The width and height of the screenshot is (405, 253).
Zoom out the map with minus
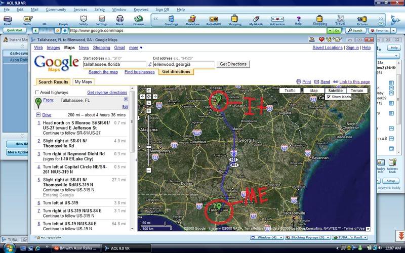point(149,170)
